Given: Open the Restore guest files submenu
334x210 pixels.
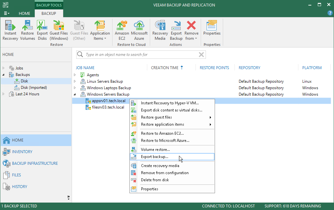Looking at the screenshot, I should 172,117.
